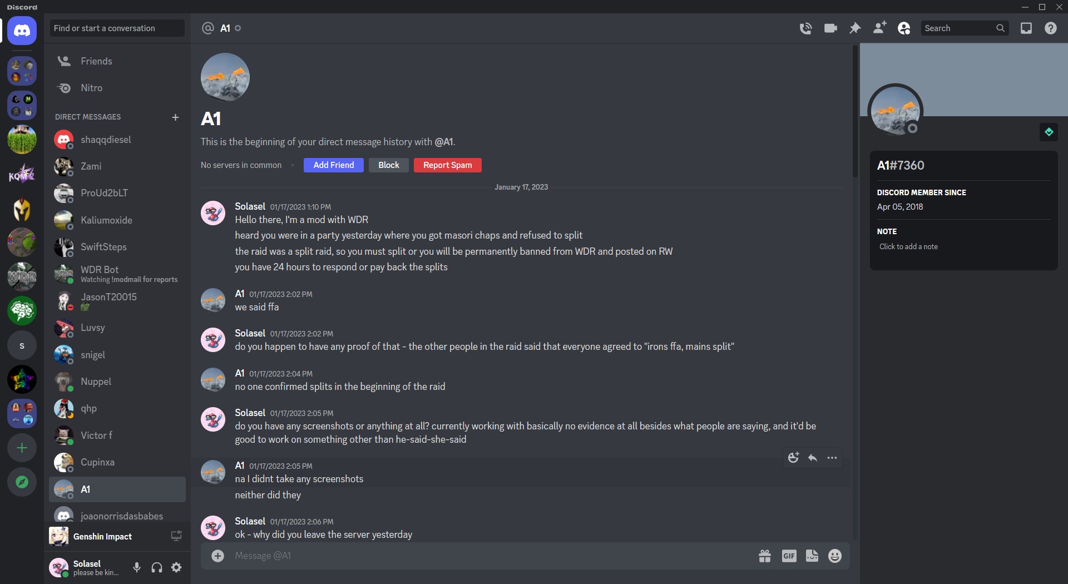Toggle headphone deafen

[157, 567]
